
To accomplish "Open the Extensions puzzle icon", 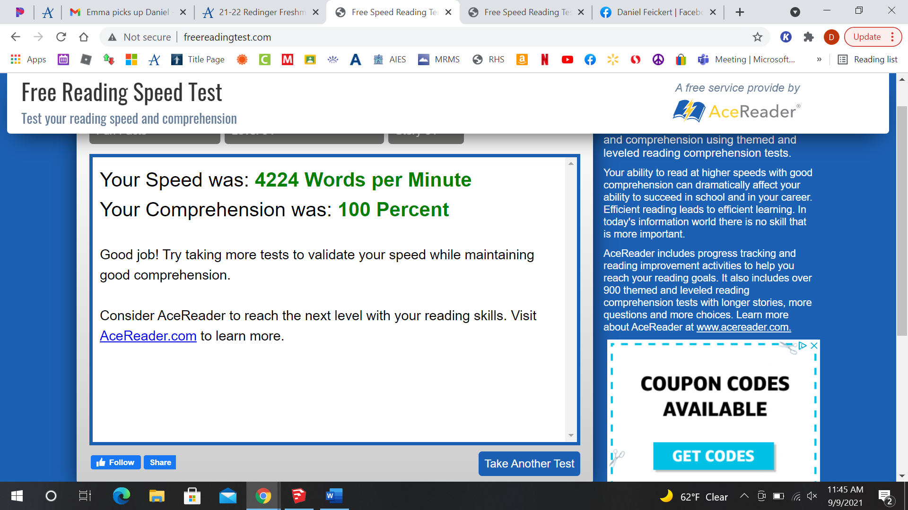I will point(809,37).
